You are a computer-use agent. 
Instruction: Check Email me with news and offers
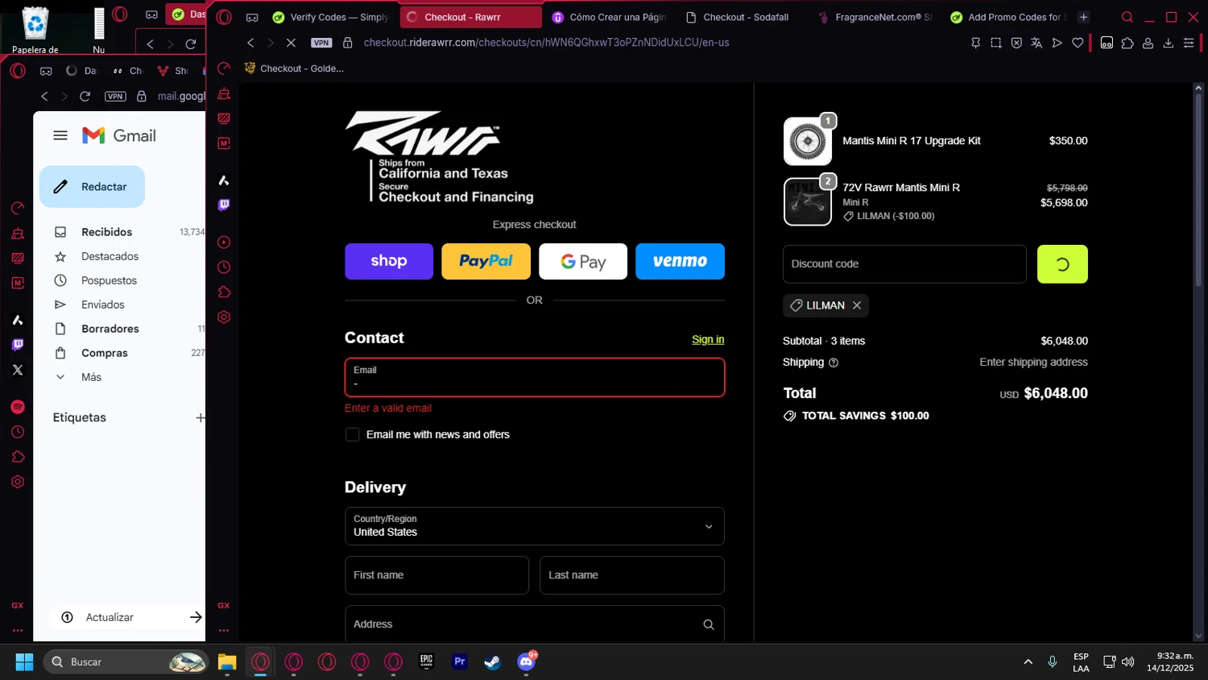tap(353, 435)
